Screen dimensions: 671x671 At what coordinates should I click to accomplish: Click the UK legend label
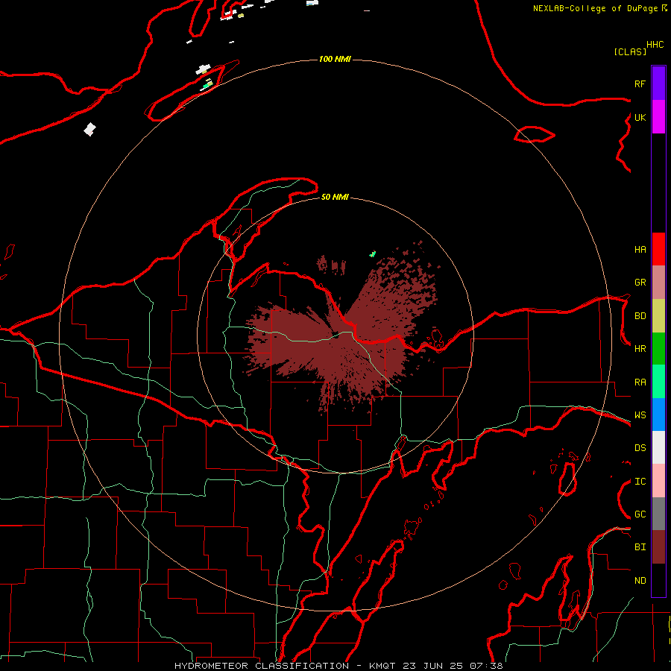point(640,117)
